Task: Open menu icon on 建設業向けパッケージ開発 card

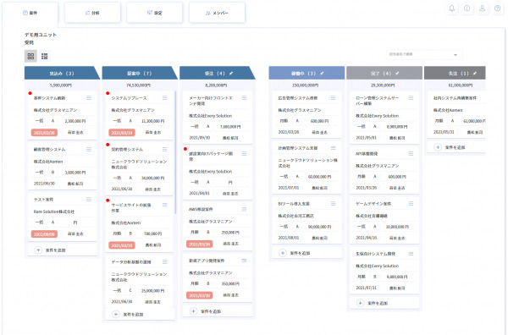Action: (x=244, y=153)
